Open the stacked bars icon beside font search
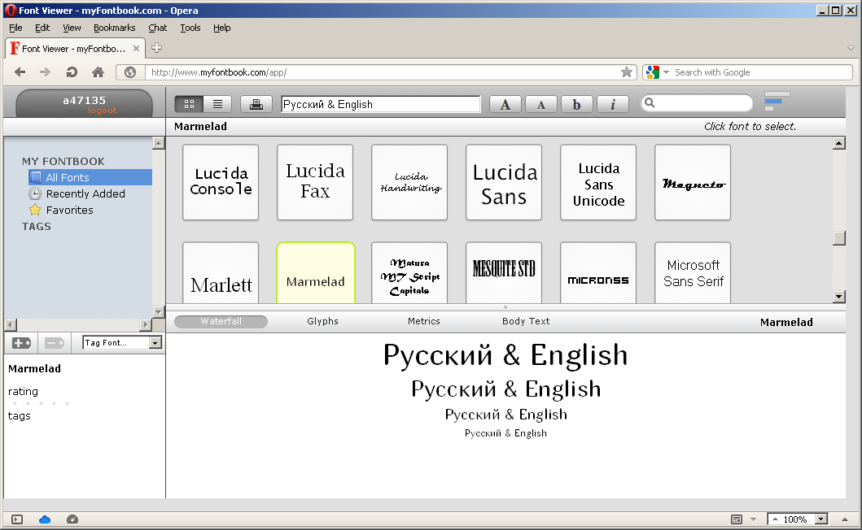 click(x=777, y=102)
